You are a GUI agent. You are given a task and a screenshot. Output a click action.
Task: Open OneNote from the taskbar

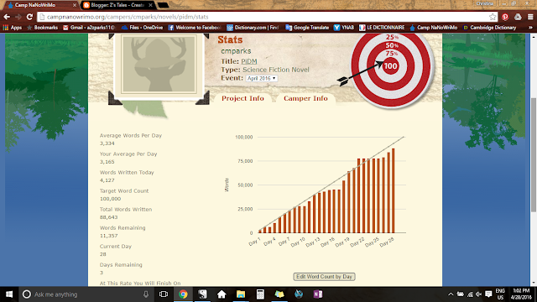(x=318, y=294)
